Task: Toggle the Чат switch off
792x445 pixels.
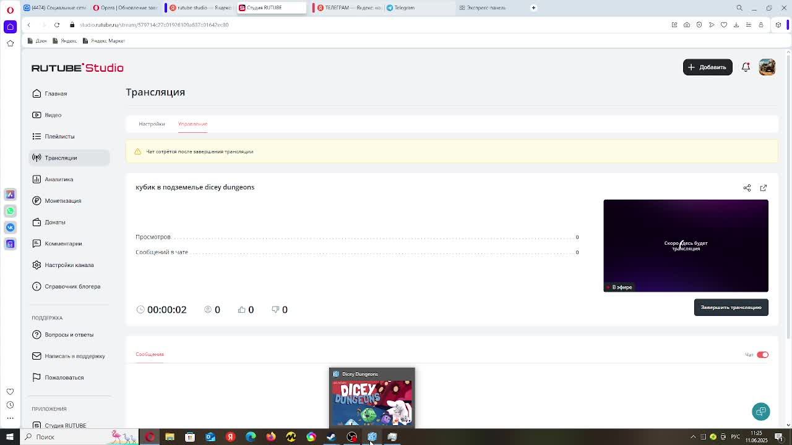Action: (762, 355)
